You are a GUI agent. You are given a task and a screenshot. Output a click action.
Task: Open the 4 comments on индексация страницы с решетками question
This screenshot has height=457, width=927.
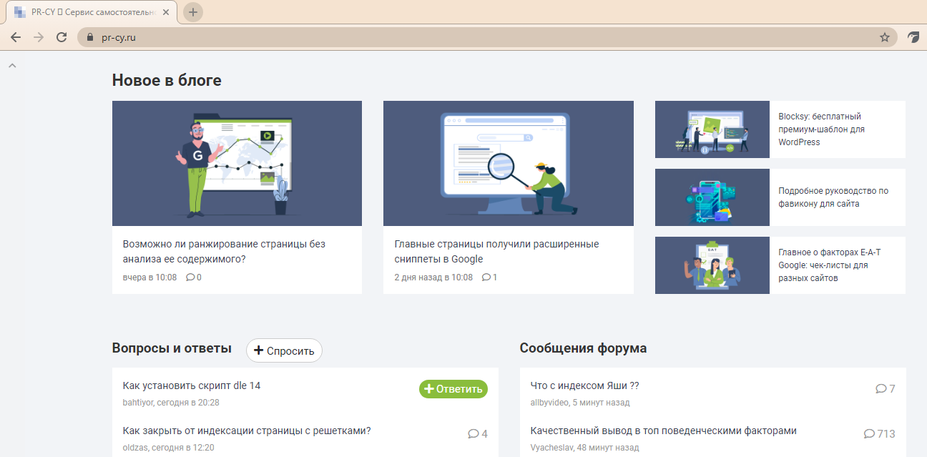coord(476,433)
